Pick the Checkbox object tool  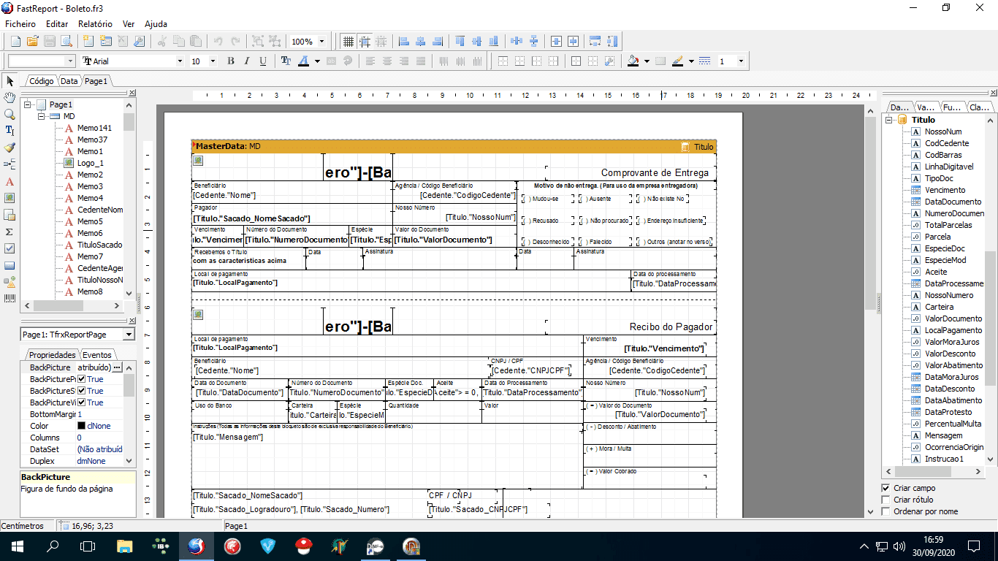pyautogui.click(x=10, y=248)
